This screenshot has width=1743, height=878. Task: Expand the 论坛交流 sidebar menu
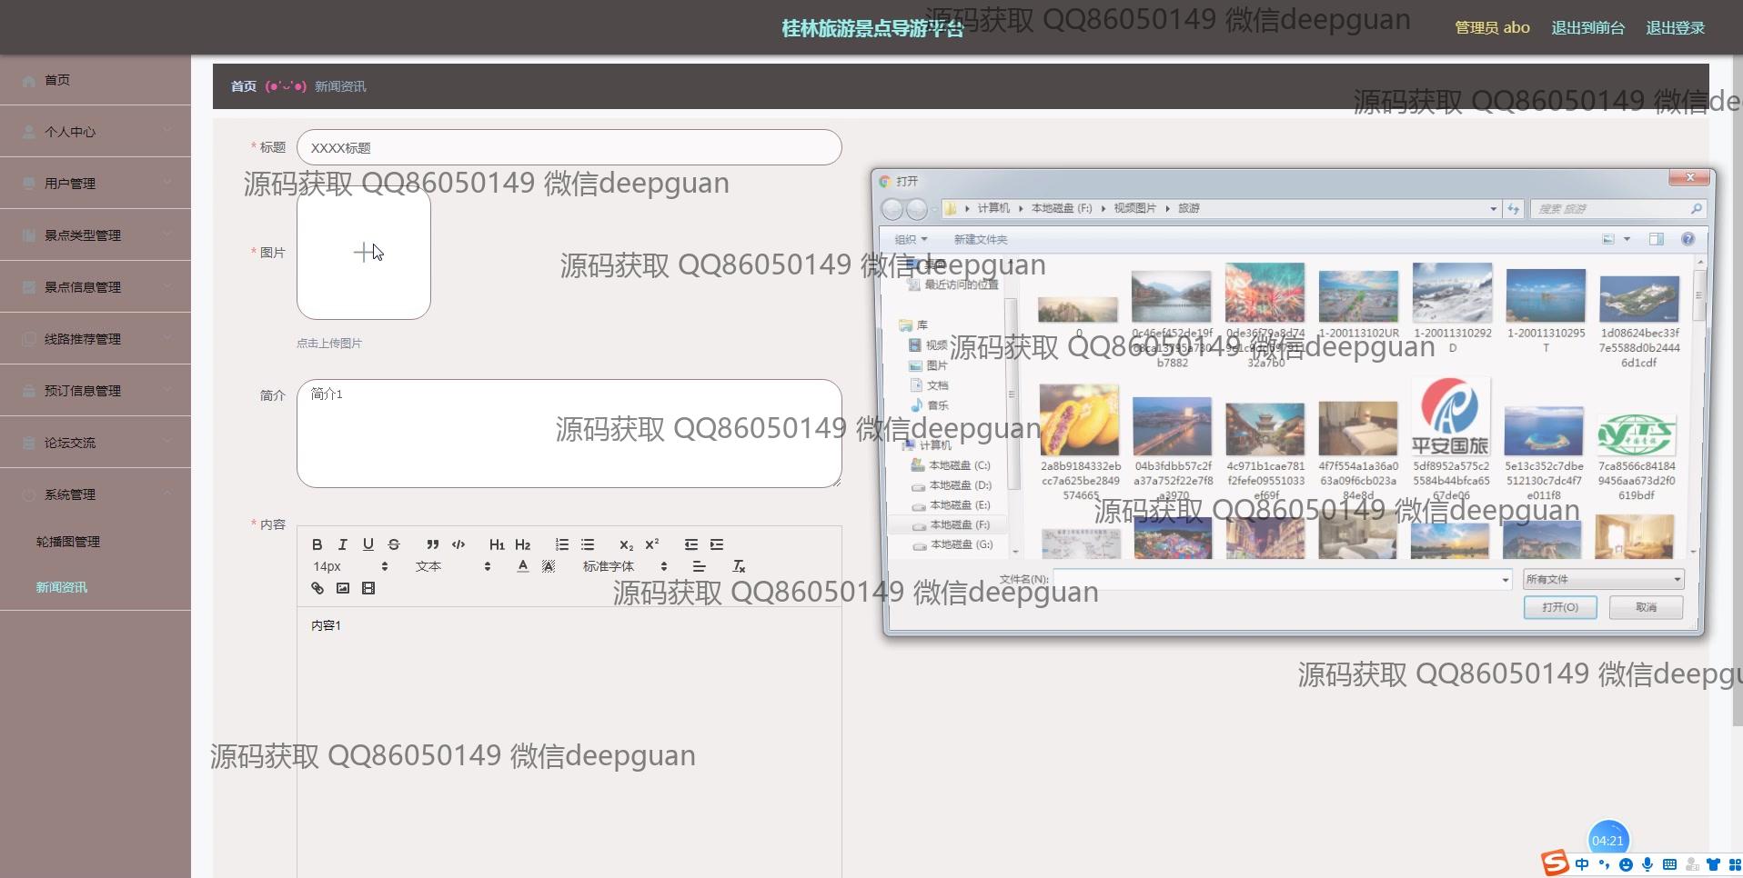[96, 443]
